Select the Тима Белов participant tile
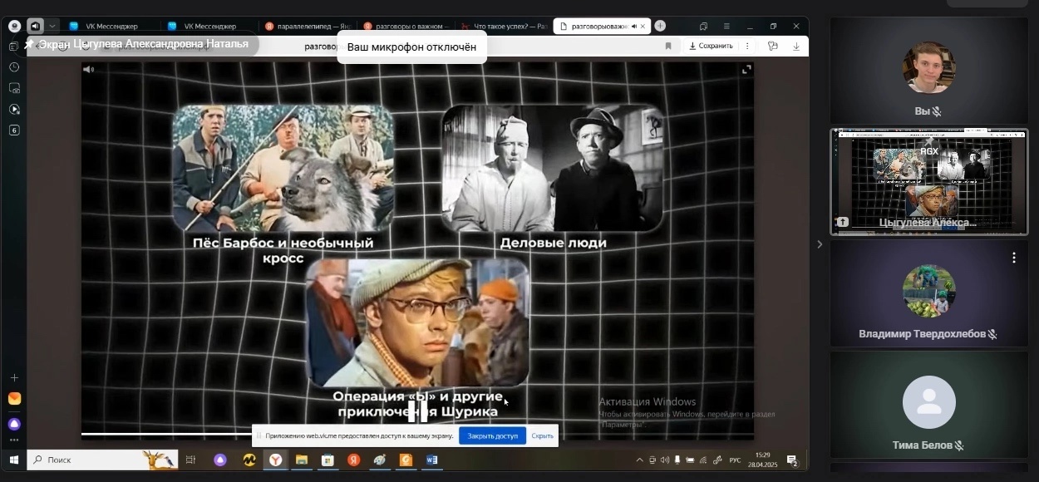Viewport: 1039px width, 482px height. pos(928,404)
